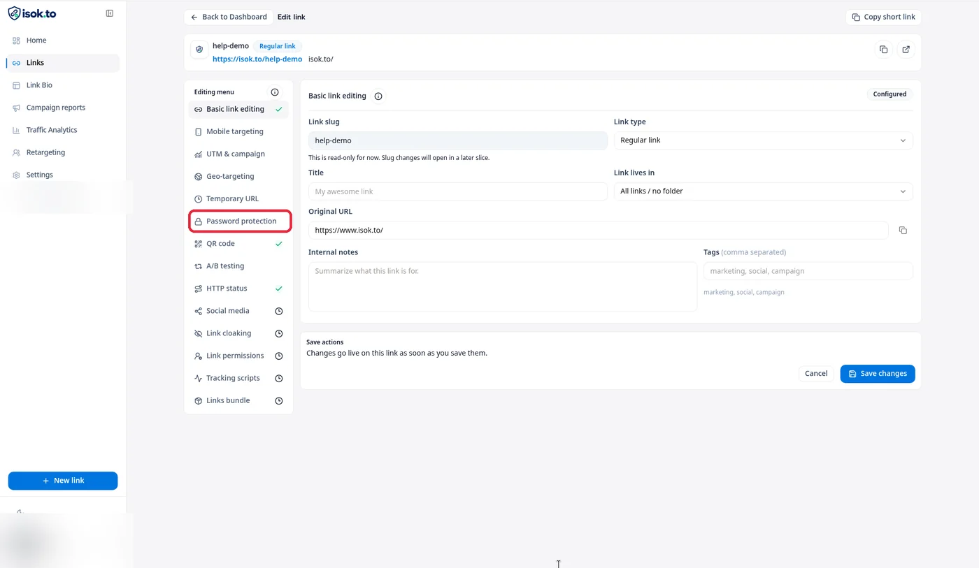This screenshot has width=979, height=568.
Task: Open Settings in sidebar
Action: 63,175
